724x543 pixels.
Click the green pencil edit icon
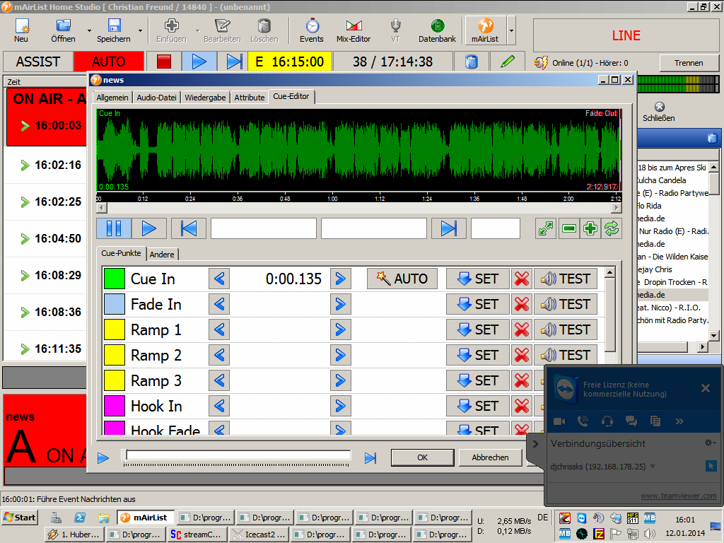tap(508, 62)
